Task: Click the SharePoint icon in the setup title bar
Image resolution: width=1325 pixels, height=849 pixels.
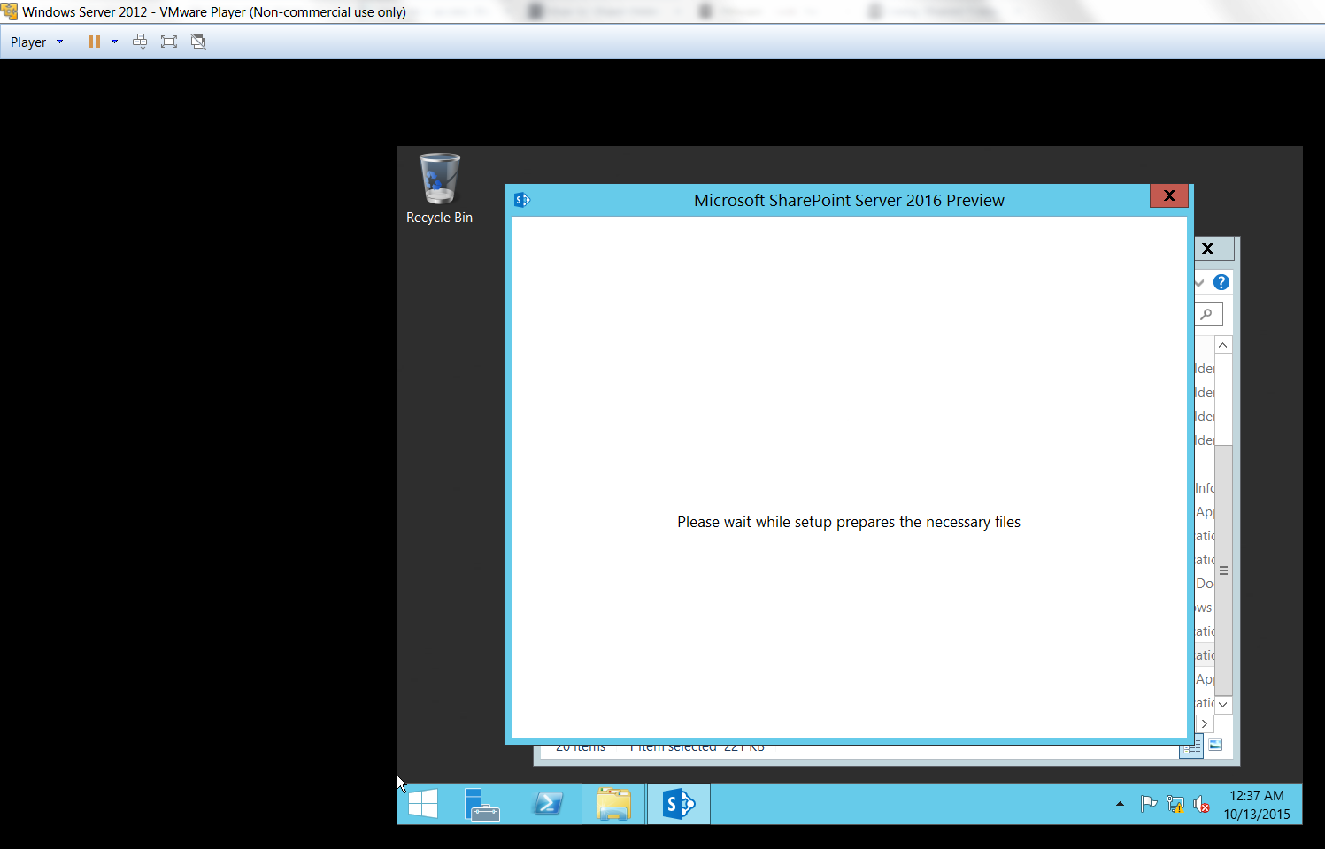Action: tap(522, 200)
